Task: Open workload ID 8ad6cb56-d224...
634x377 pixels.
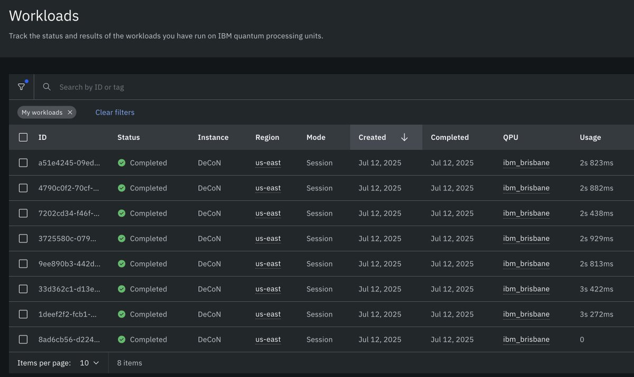Action: pos(69,340)
